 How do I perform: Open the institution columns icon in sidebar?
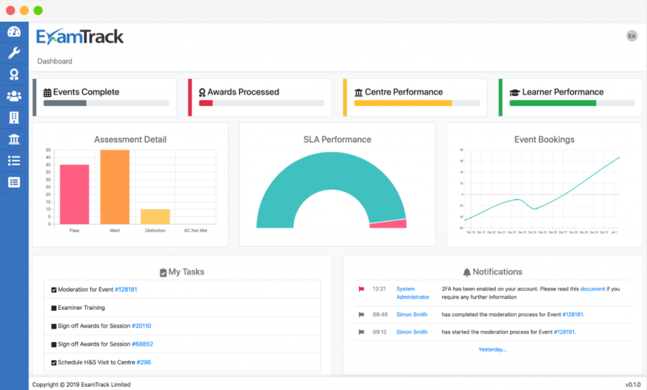pos(14,139)
